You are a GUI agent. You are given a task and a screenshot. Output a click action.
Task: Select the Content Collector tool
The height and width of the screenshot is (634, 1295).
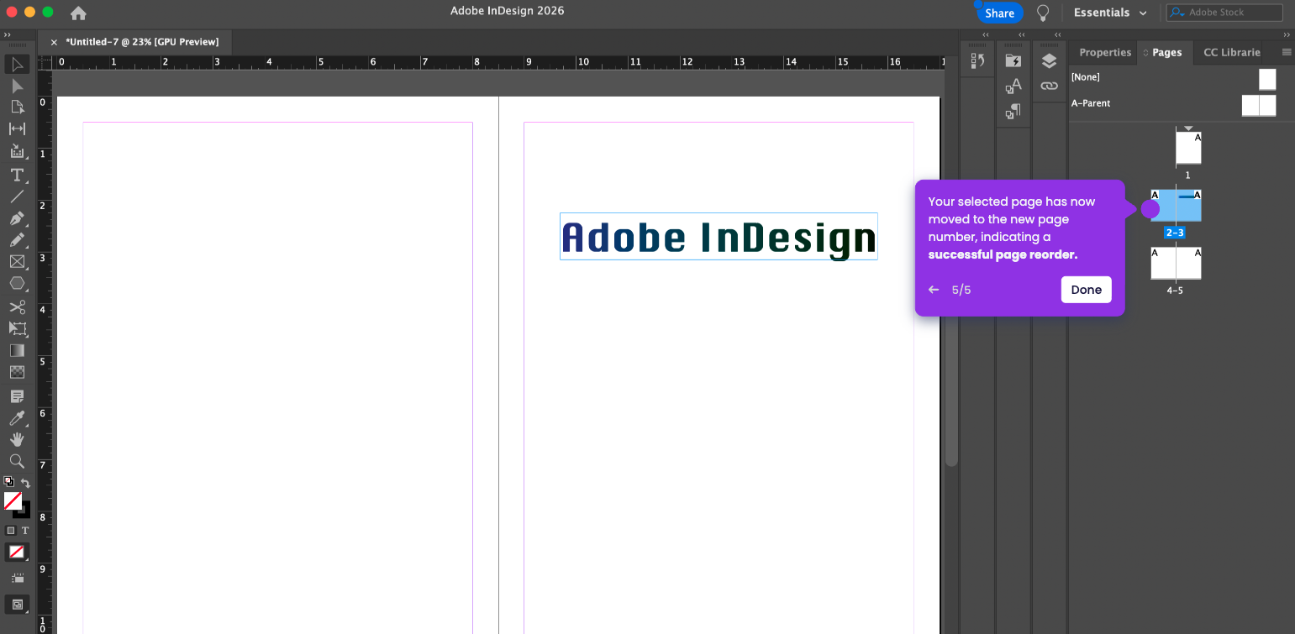point(17,151)
